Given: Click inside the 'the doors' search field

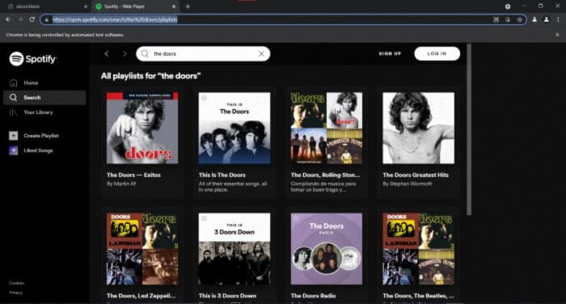Looking at the screenshot, I should point(203,54).
